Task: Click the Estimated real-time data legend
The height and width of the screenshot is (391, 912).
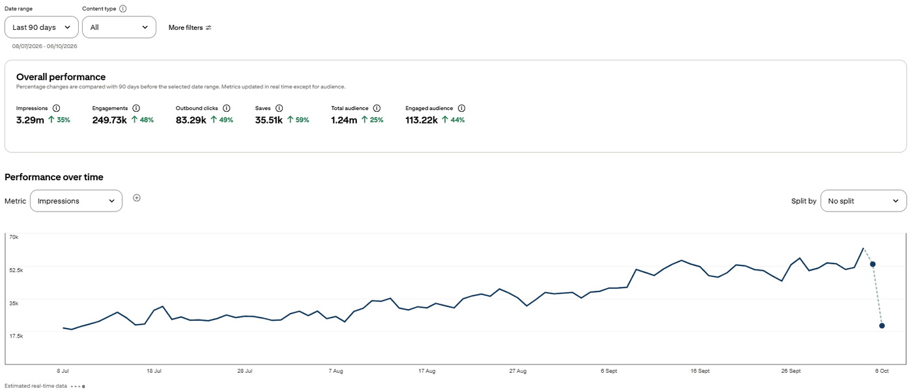Action: (x=44, y=386)
